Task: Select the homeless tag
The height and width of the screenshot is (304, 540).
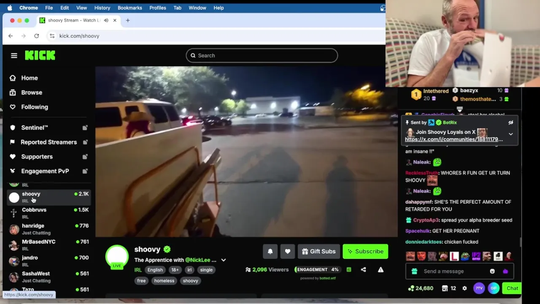Action: 164,281
